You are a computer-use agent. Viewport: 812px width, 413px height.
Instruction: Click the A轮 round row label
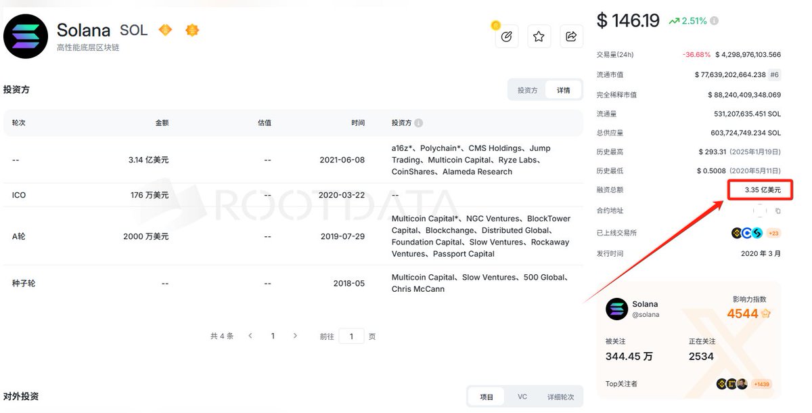click(x=19, y=236)
